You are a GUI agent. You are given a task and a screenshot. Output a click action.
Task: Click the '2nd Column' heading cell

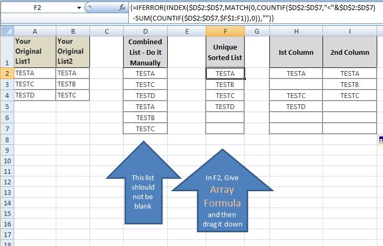pos(349,52)
